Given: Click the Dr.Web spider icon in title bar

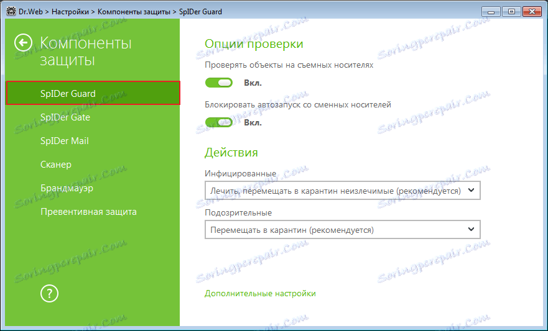Looking at the screenshot, I should pos(11,12).
